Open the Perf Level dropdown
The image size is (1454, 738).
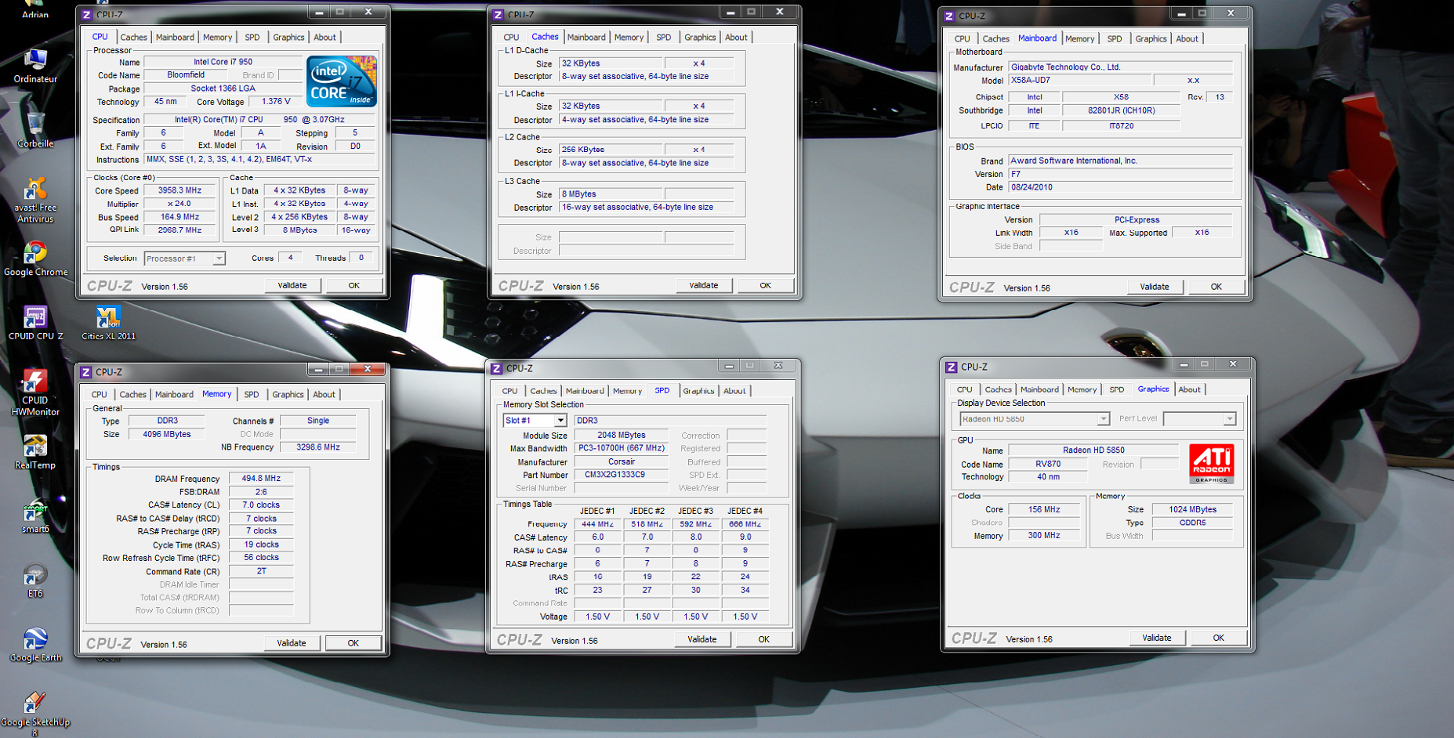click(1229, 419)
